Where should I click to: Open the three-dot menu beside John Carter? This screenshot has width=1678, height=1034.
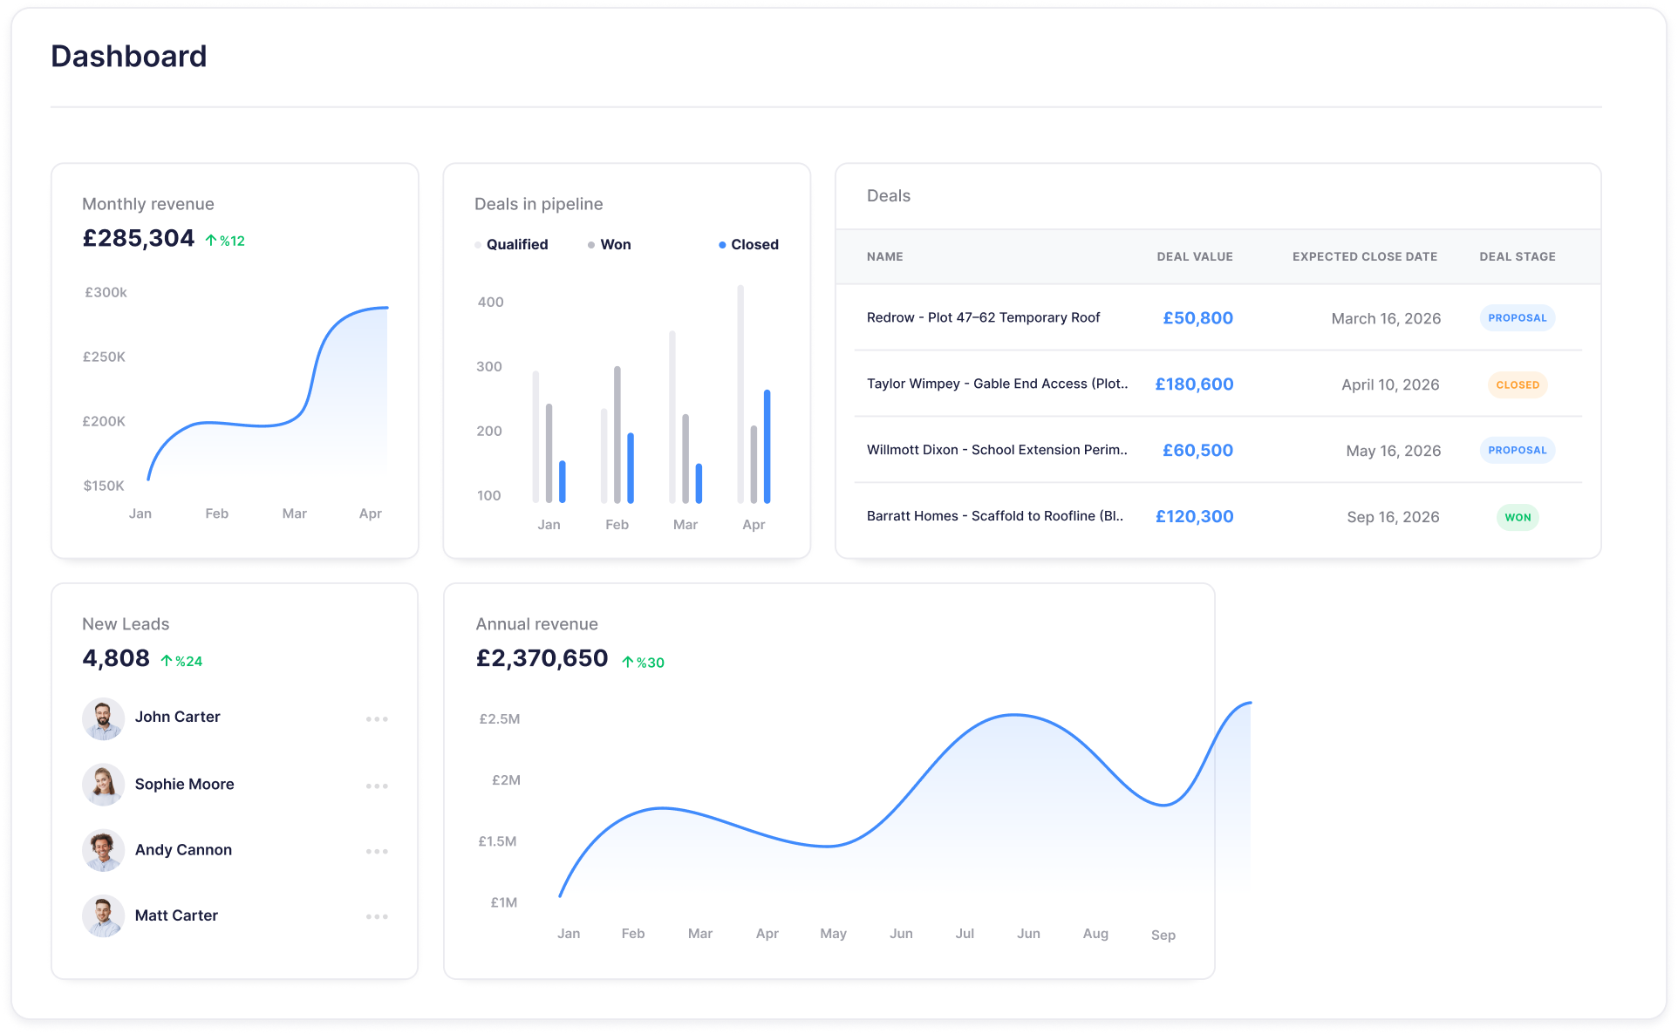[x=377, y=719]
